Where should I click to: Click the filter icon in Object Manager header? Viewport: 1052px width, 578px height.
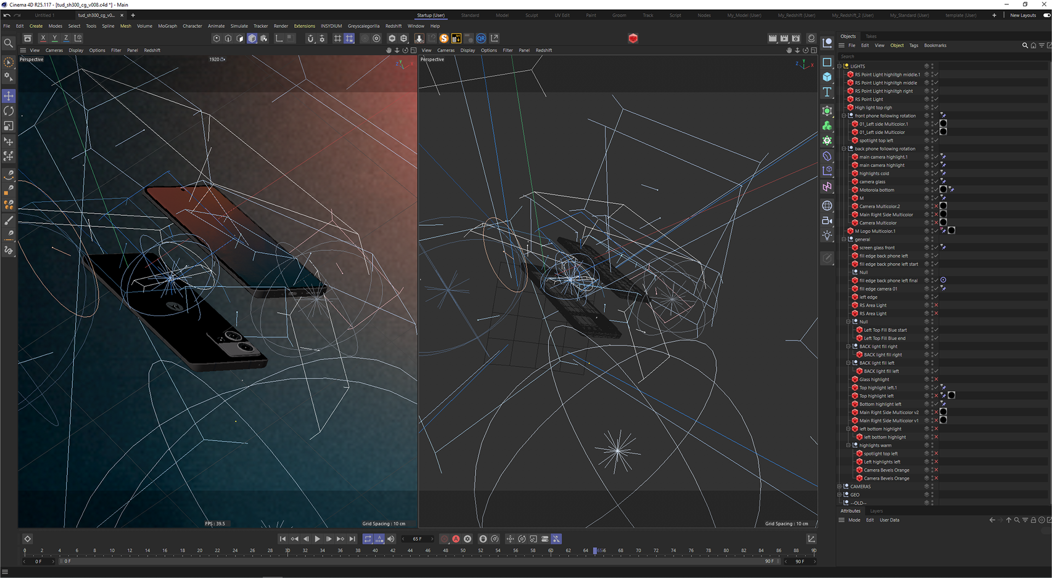pos(1042,45)
